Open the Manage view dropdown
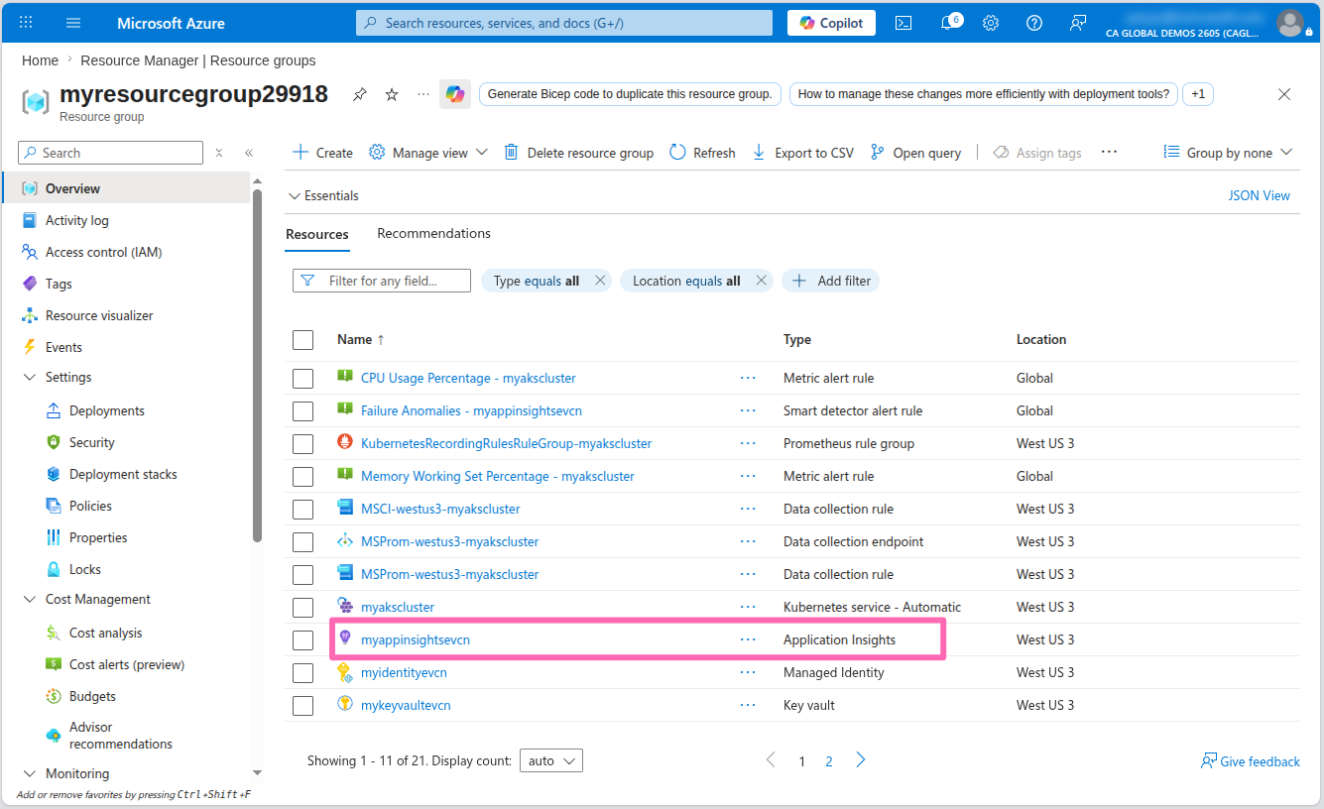Viewport: 1324px width, 809px height. 428,152
